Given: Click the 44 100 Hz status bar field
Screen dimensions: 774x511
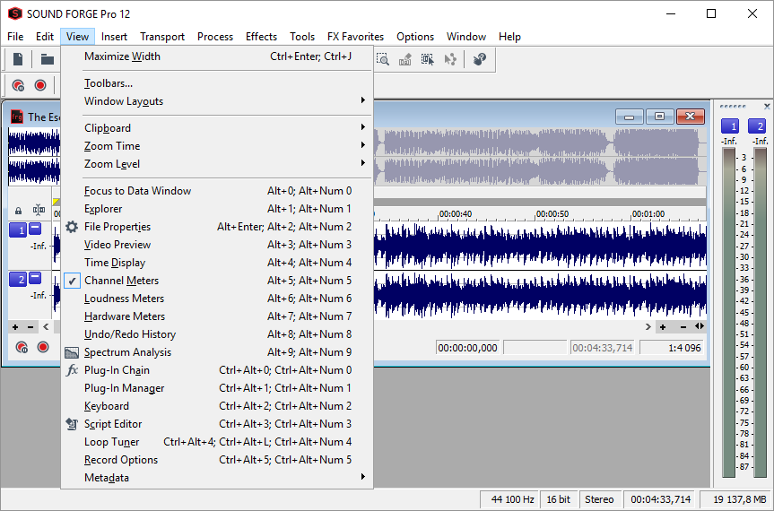Looking at the screenshot, I should click(510, 499).
